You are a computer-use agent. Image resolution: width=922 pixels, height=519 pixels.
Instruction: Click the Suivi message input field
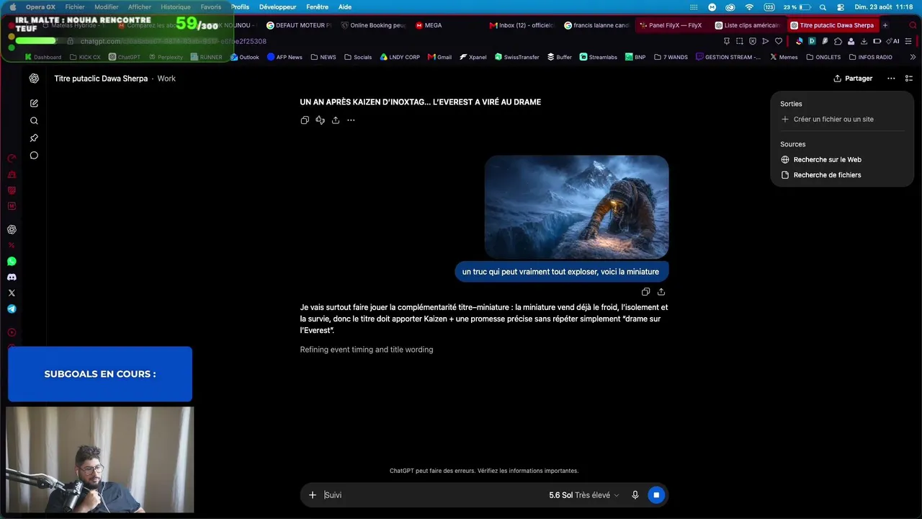coord(432,495)
